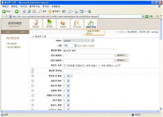The image size is (163, 117).
Task: Open the 게시판그룹관리 sidebar link
Action: [14, 47]
